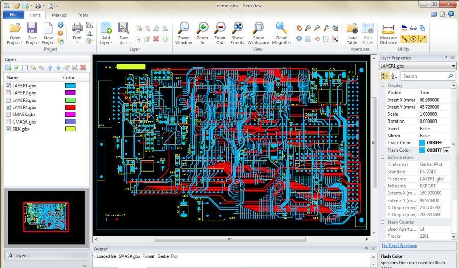459x268 pixels.
Task: Move layer down with blue down arrow
Action: 58,68
